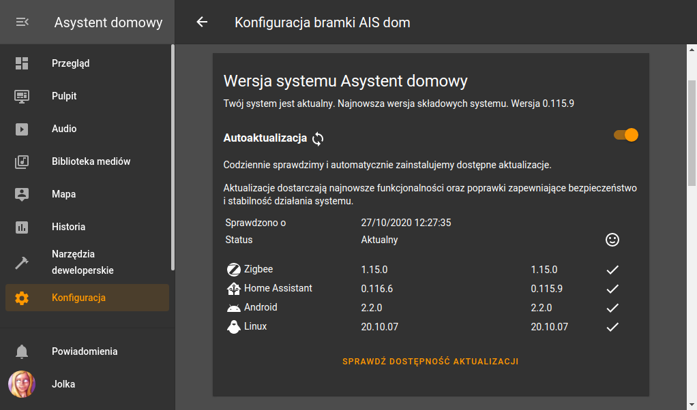Click the Zigbee row label

(x=258, y=269)
